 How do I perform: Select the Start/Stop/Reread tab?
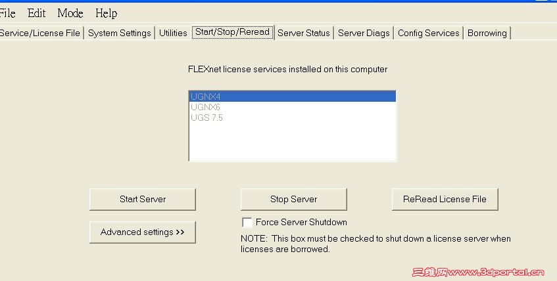(232, 32)
